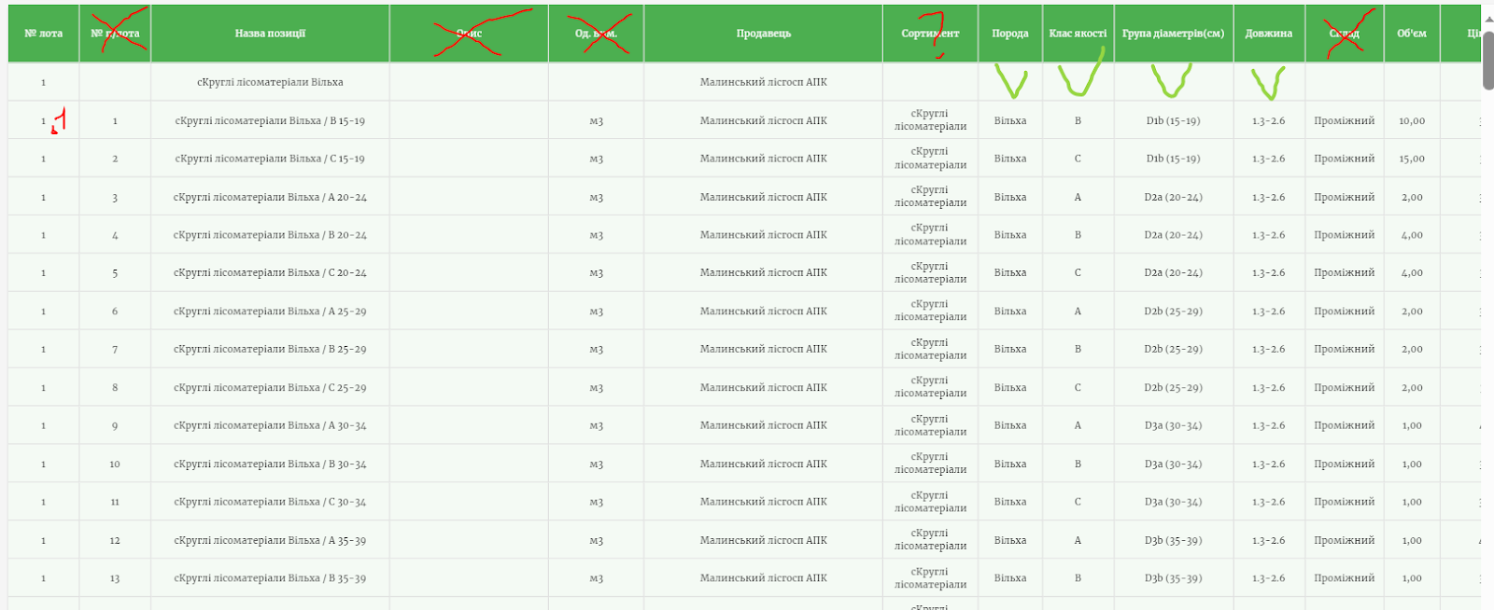The width and height of the screenshot is (1494, 610).
Task: Select position 'сКруглі лісоматеріали Вільха / A 35-39'
Action: pos(270,540)
